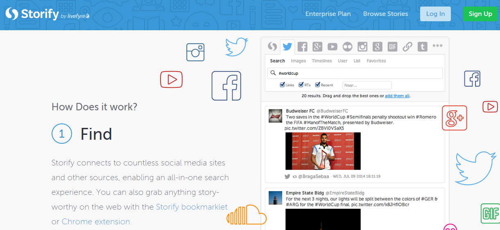Click the Storify source icon in the toolbar

(272, 47)
